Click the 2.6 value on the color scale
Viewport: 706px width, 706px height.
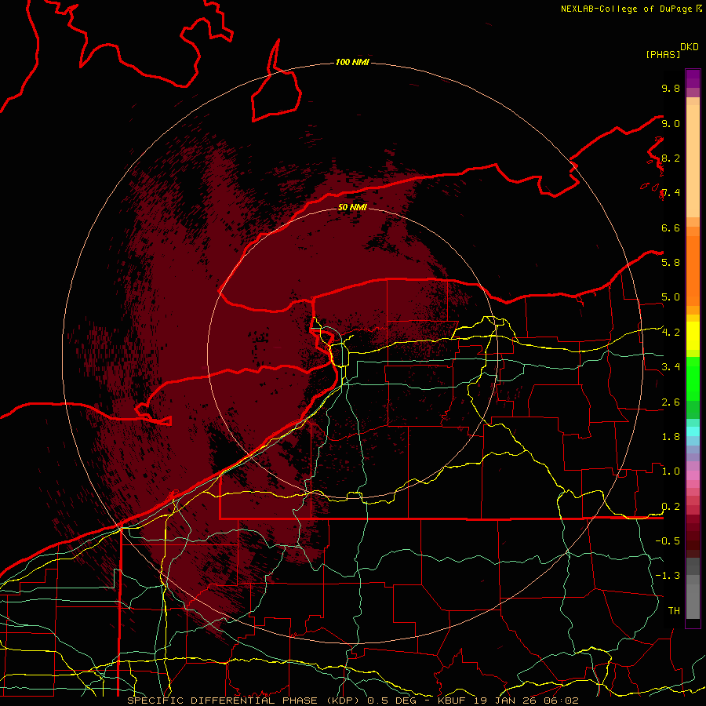point(671,402)
